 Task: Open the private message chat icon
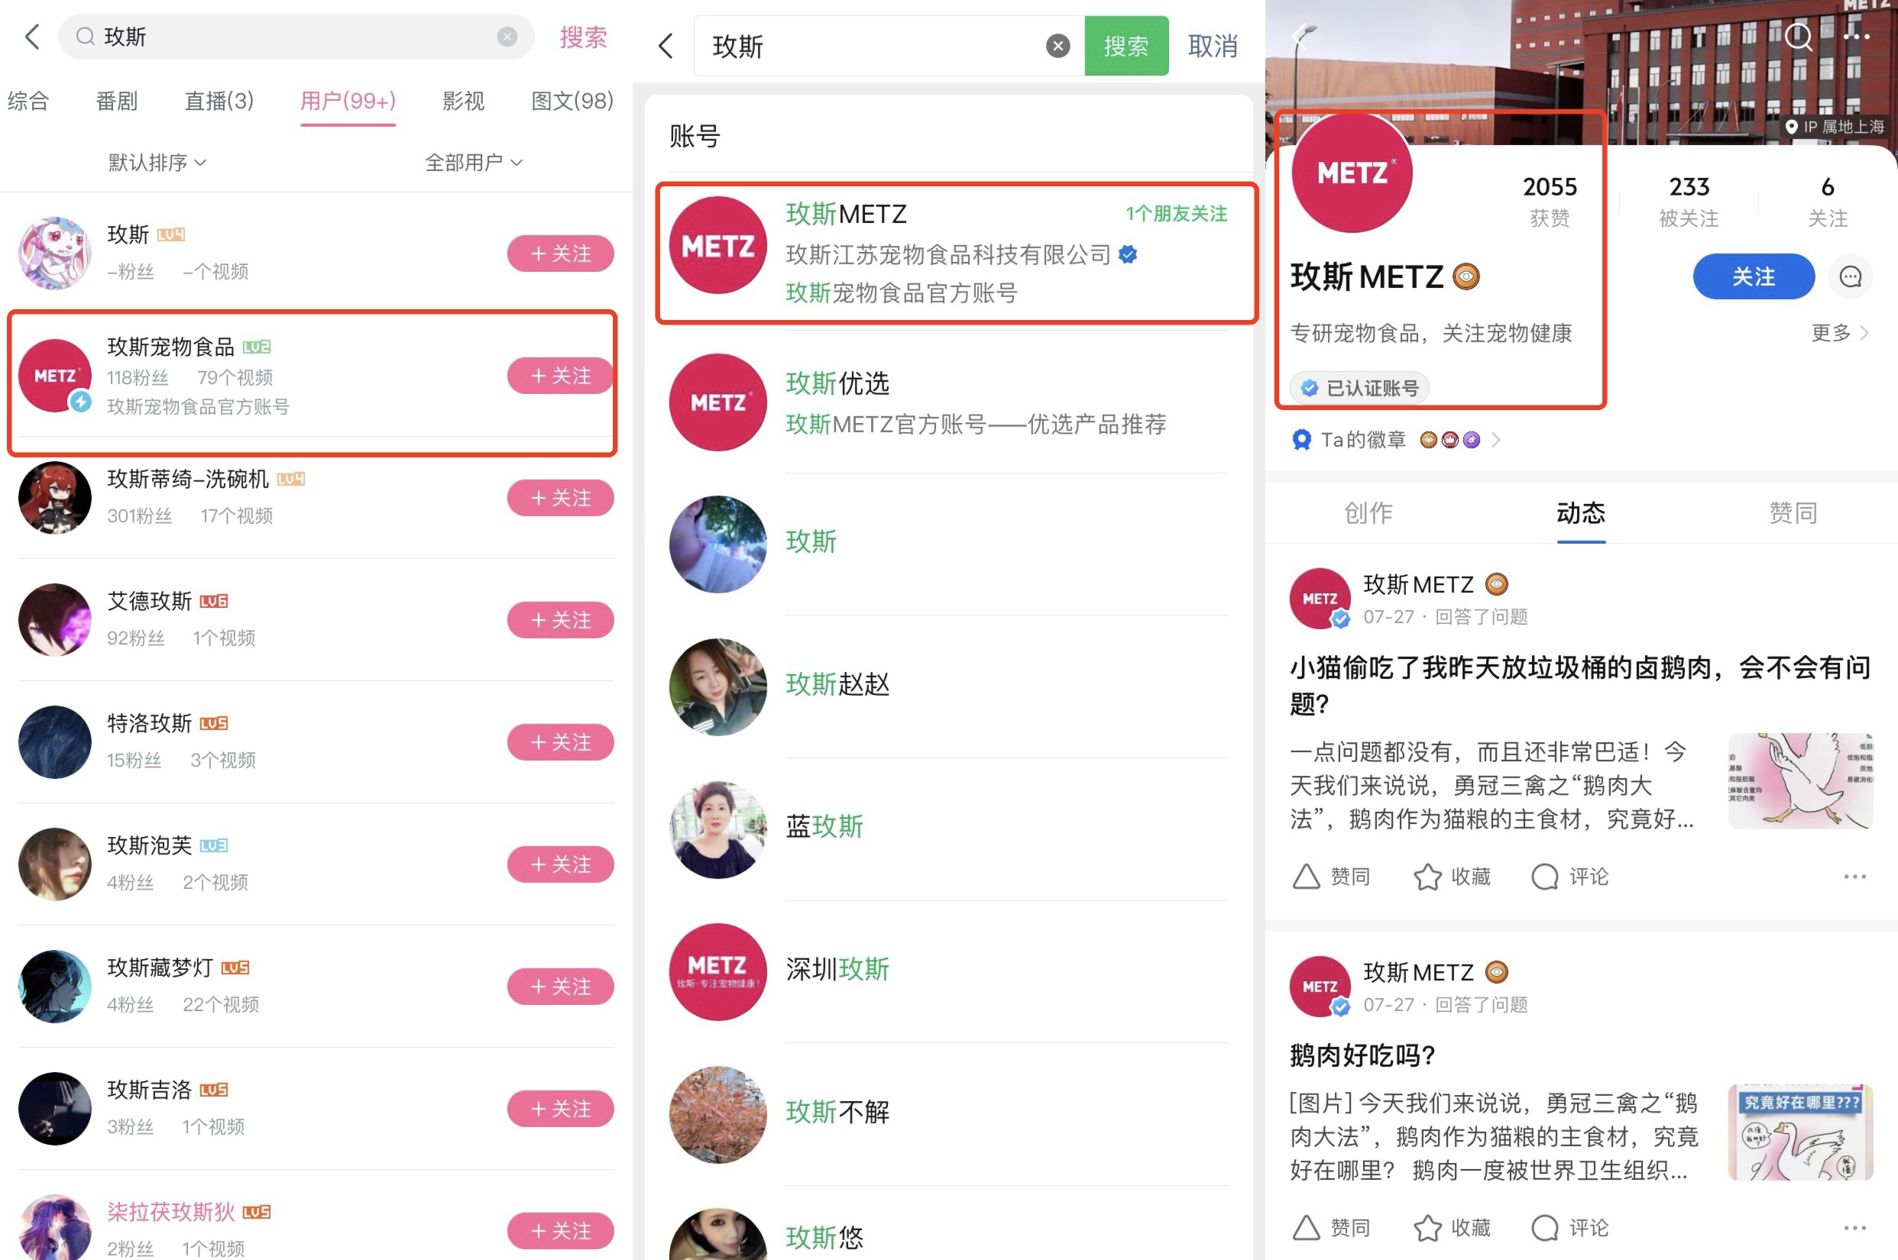coord(1850,277)
